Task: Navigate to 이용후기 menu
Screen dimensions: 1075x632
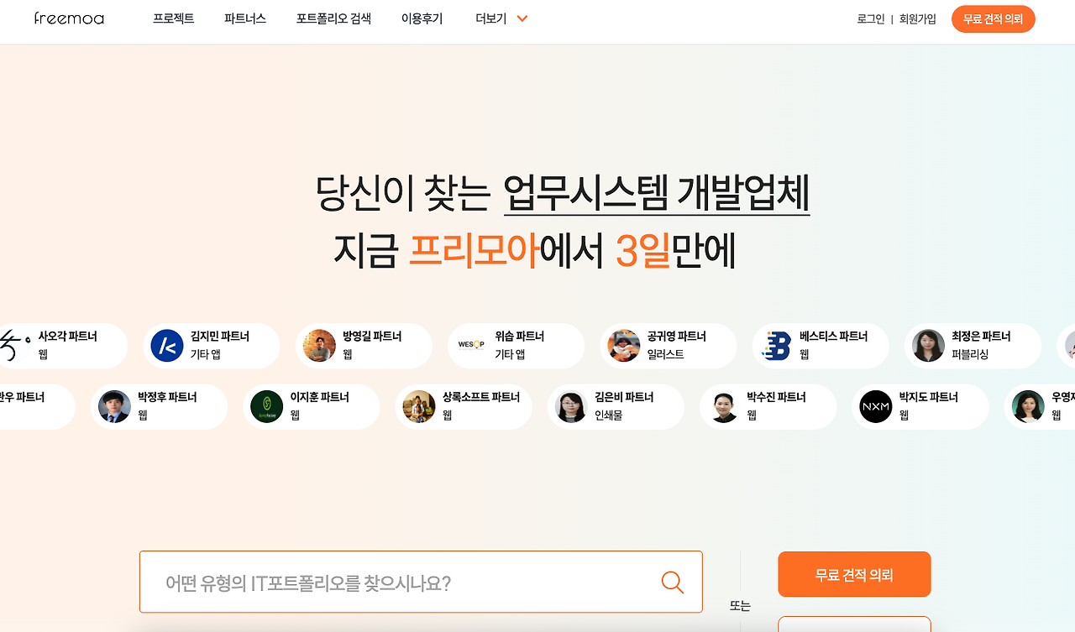Action: tap(422, 18)
